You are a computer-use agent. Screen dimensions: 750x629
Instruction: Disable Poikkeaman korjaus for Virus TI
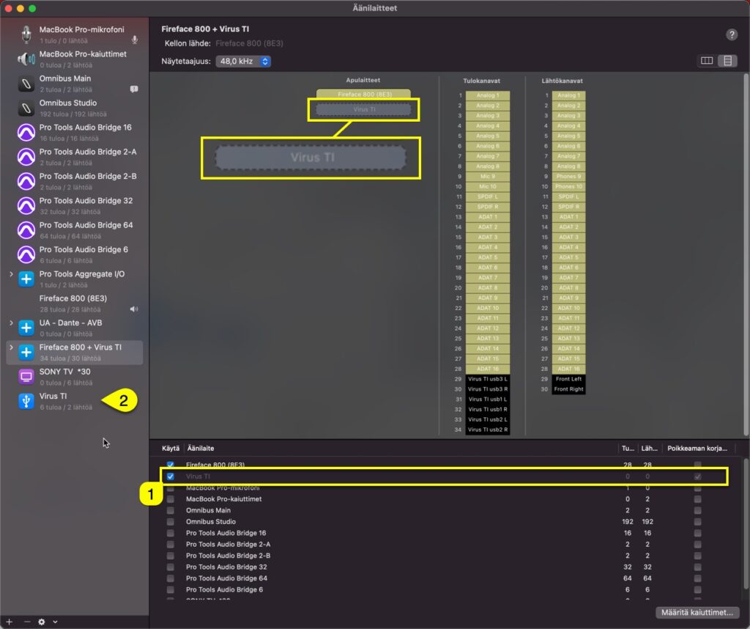tap(697, 476)
